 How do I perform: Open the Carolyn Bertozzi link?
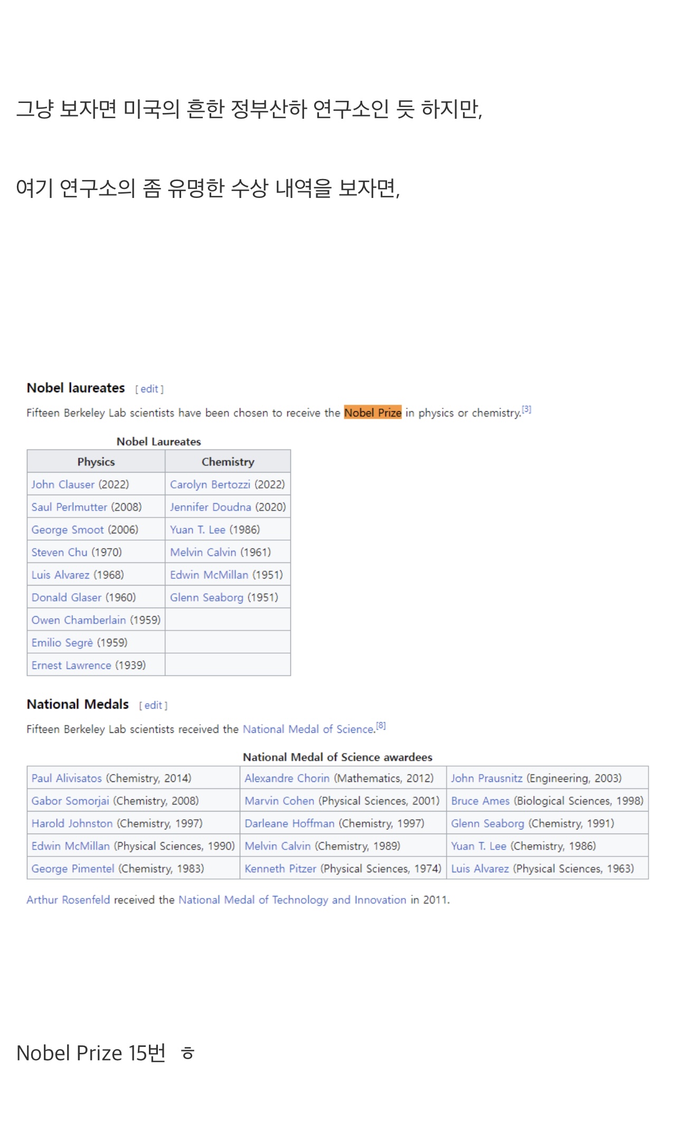[210, 484]
